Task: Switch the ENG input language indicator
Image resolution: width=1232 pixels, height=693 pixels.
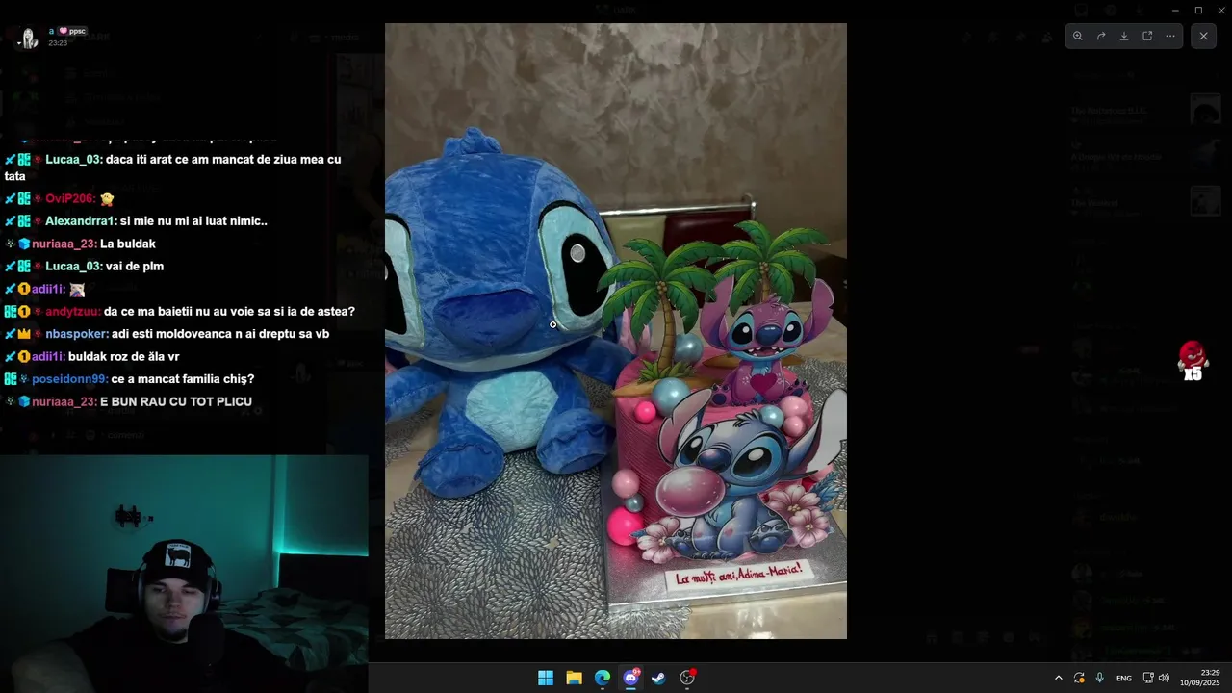Action: pyautogui.click(x=1123, y=679)
